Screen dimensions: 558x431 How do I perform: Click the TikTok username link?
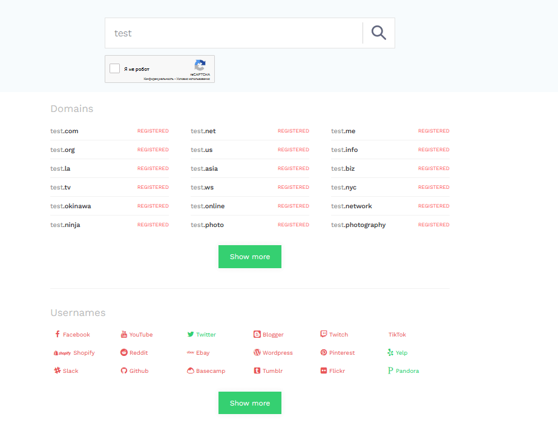click(x=397, y=334)
